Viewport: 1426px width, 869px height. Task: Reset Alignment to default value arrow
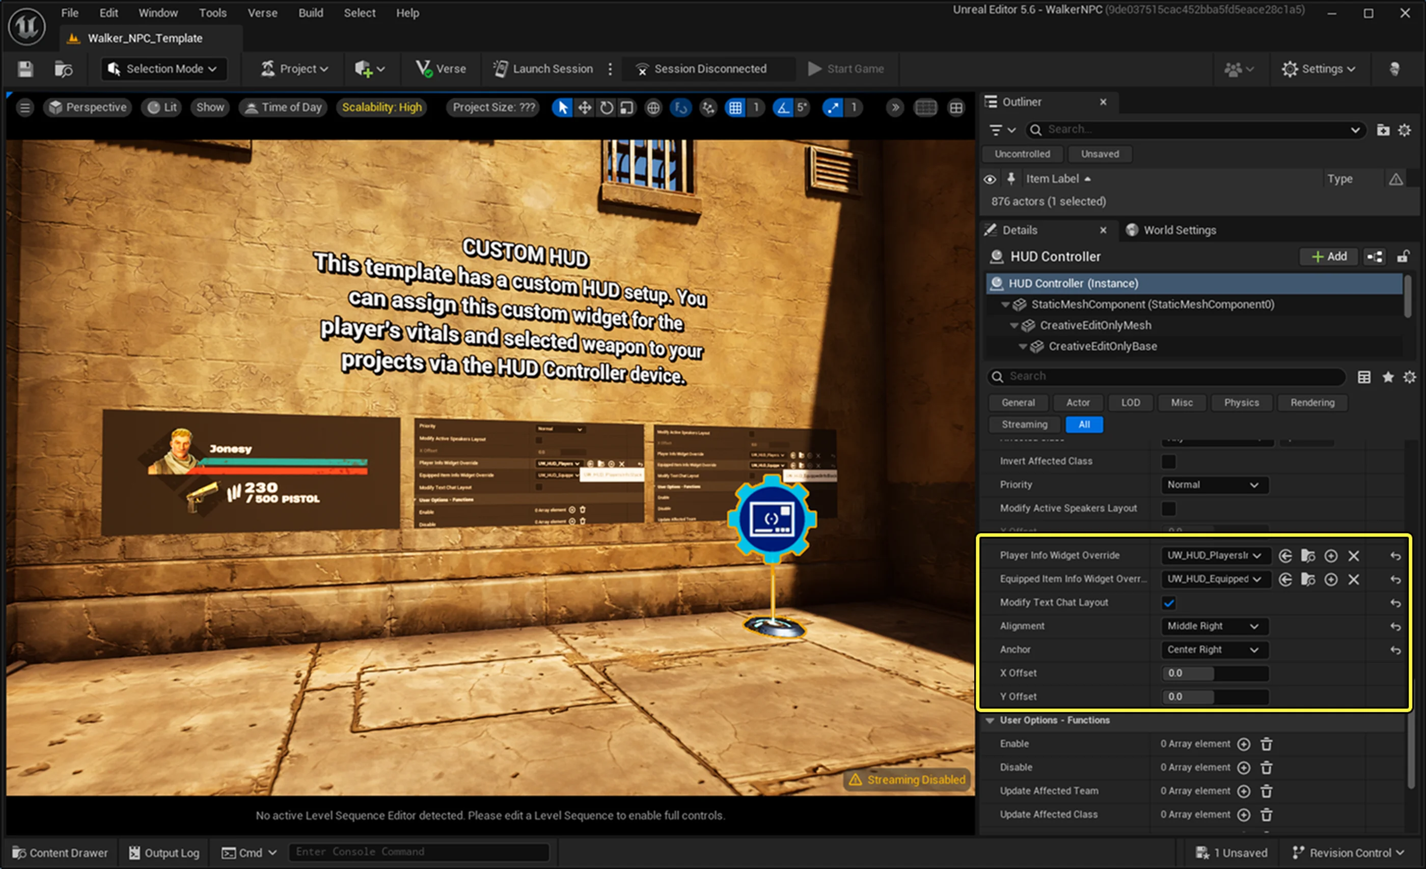click(1396, 627)
